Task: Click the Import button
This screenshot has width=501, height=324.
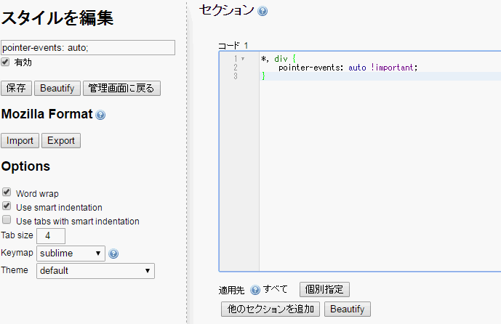Action: point(20,141)
